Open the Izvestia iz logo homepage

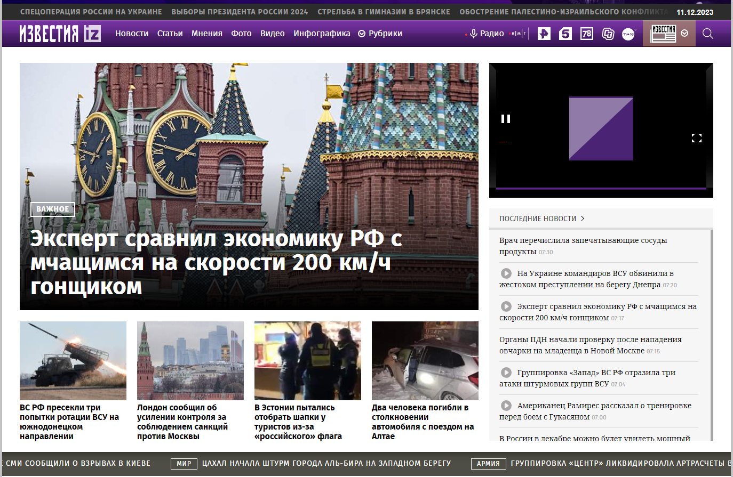pyautogui.click(x=60, y=34)
